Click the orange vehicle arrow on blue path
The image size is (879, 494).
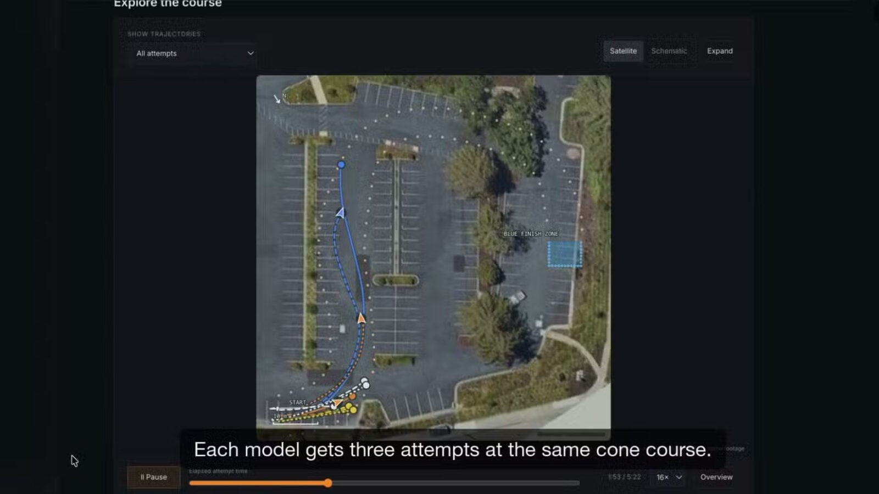click(x=361, y=318)
